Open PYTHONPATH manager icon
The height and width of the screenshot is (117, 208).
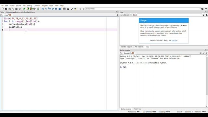75,9
